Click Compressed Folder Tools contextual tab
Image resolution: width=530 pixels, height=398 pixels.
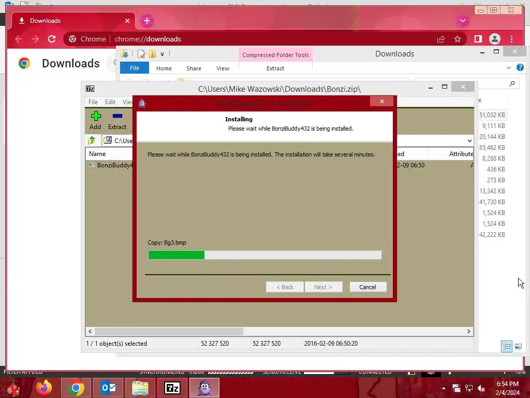pos(275,55)
